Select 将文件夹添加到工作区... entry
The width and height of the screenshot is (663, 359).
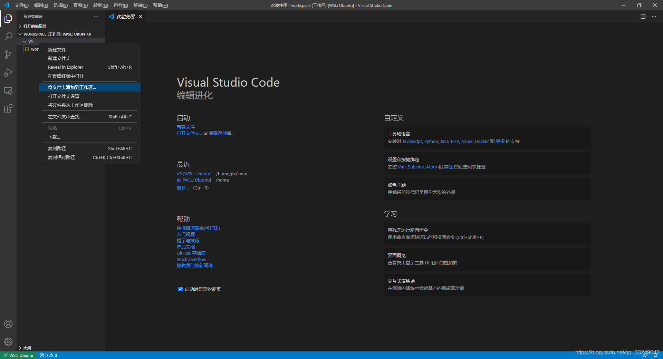90,87
